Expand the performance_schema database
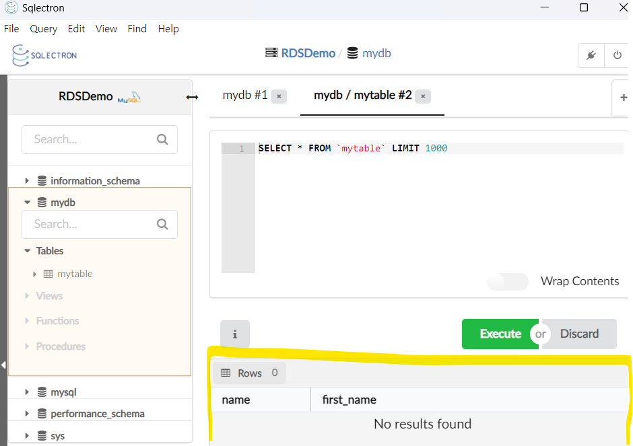 pos(27,414)
